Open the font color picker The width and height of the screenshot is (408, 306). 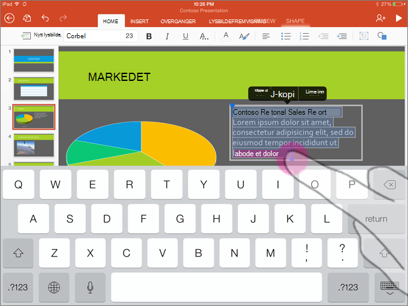click(x=226, y=36)
